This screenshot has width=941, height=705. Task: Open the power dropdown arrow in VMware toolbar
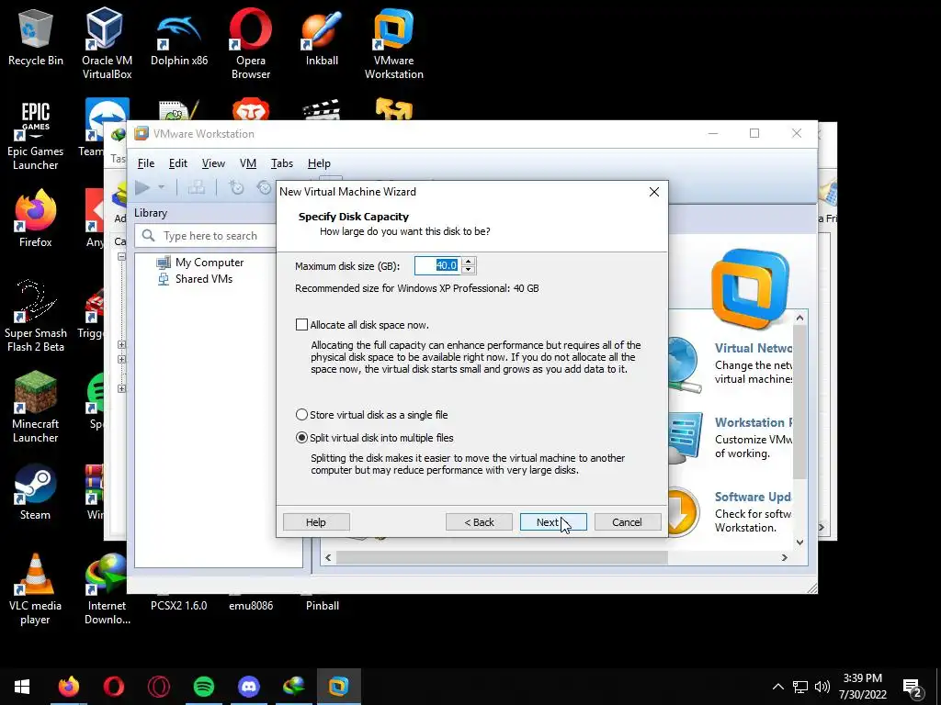[161, 187]
